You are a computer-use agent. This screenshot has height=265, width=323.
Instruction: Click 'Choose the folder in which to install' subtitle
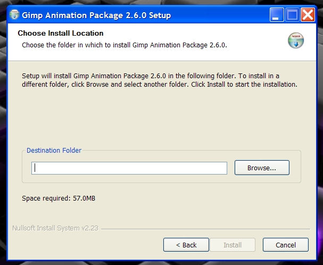coord(125,45)
